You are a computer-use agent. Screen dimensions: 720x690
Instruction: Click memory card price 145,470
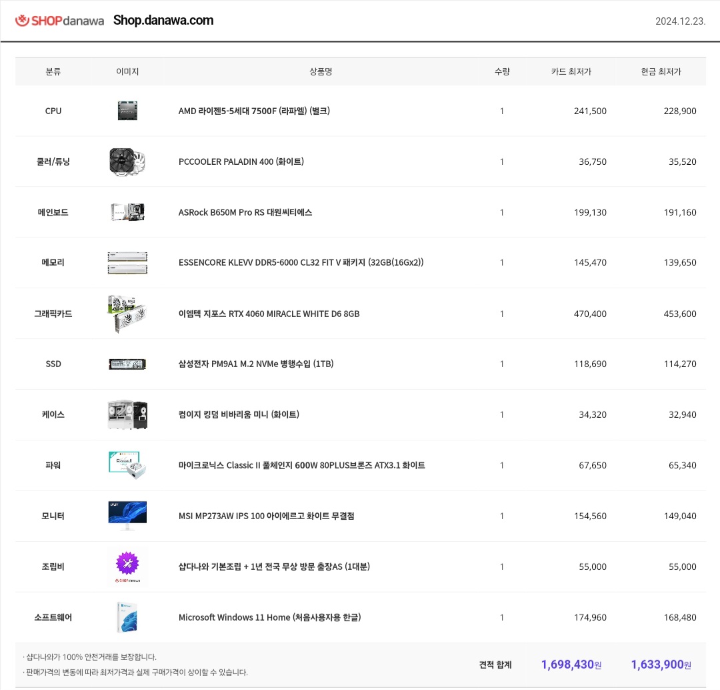[x=590, y=262]
